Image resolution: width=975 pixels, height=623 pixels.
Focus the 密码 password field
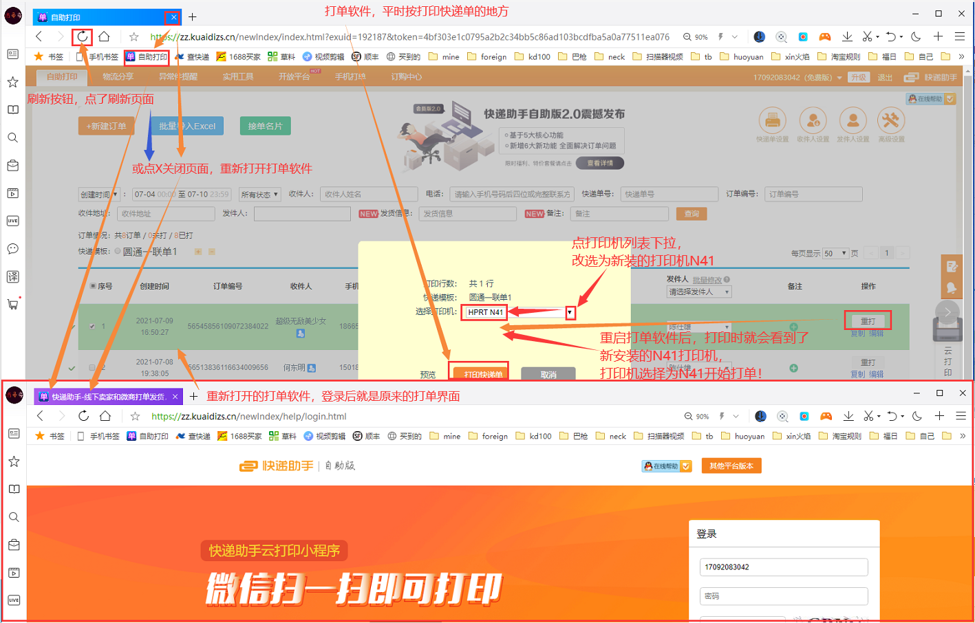pyautogui.click(x=784, y=596)
